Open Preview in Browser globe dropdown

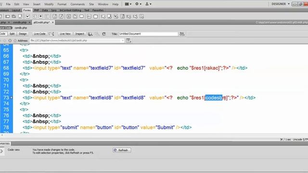(90, 34)
